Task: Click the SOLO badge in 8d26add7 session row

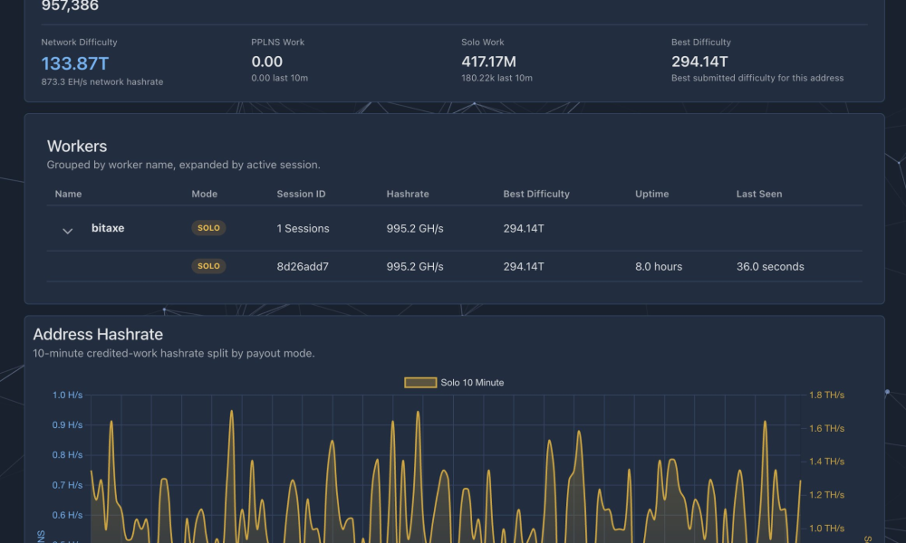Action: (208, 266)
